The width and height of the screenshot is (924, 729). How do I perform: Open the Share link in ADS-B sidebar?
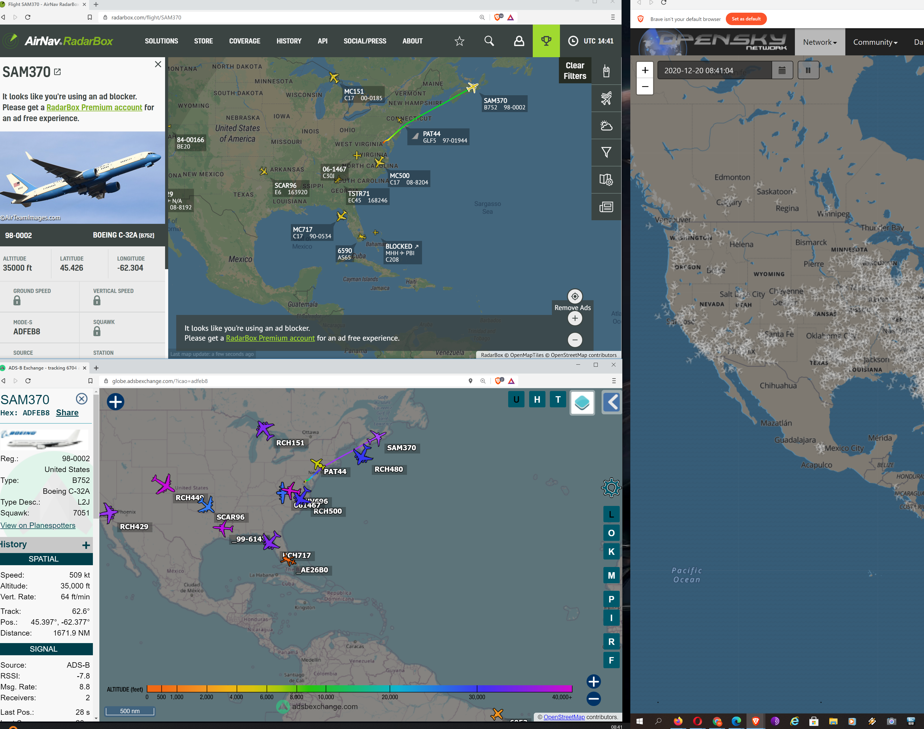pos(67,413)
